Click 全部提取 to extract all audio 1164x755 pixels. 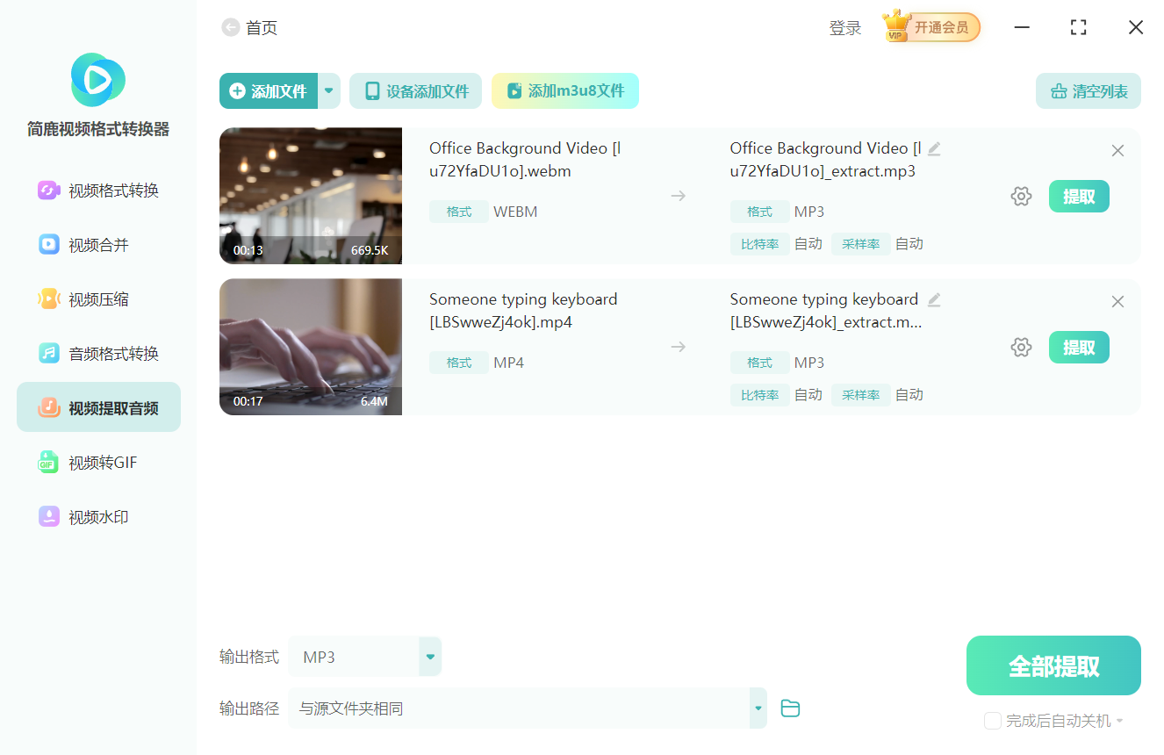click(x=1053, y=665)
